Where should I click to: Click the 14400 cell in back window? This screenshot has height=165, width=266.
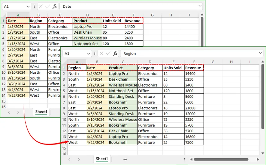tap(134, 27)
